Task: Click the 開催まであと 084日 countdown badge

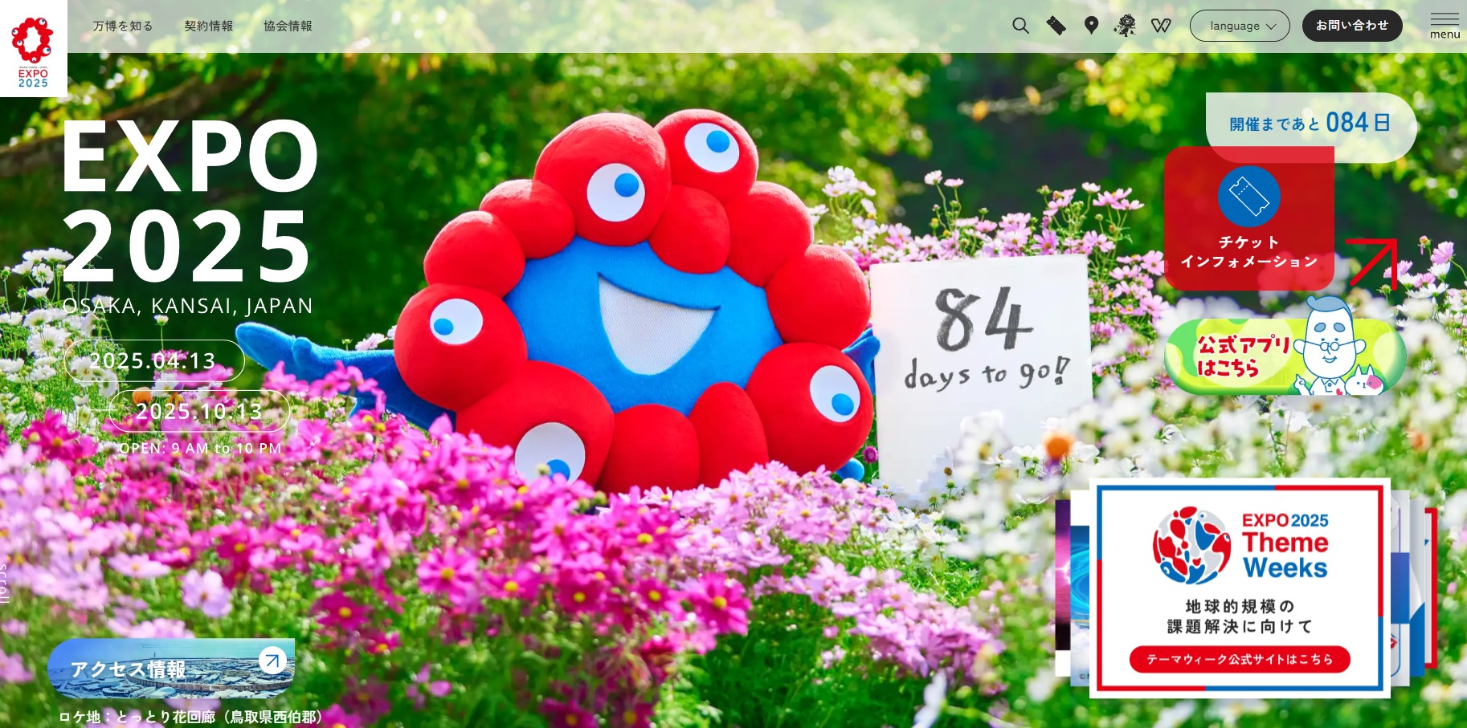Action: tap(1310, 123)
